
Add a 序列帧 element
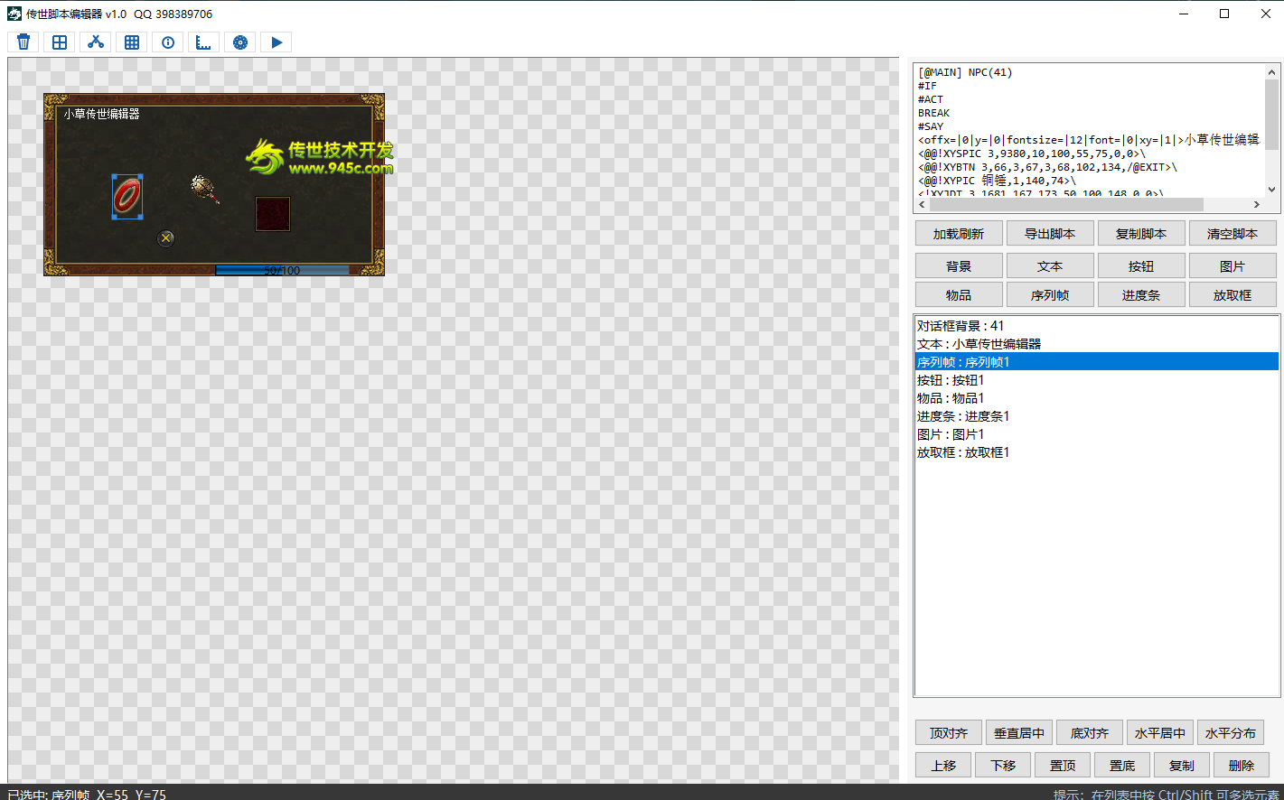1050,295
